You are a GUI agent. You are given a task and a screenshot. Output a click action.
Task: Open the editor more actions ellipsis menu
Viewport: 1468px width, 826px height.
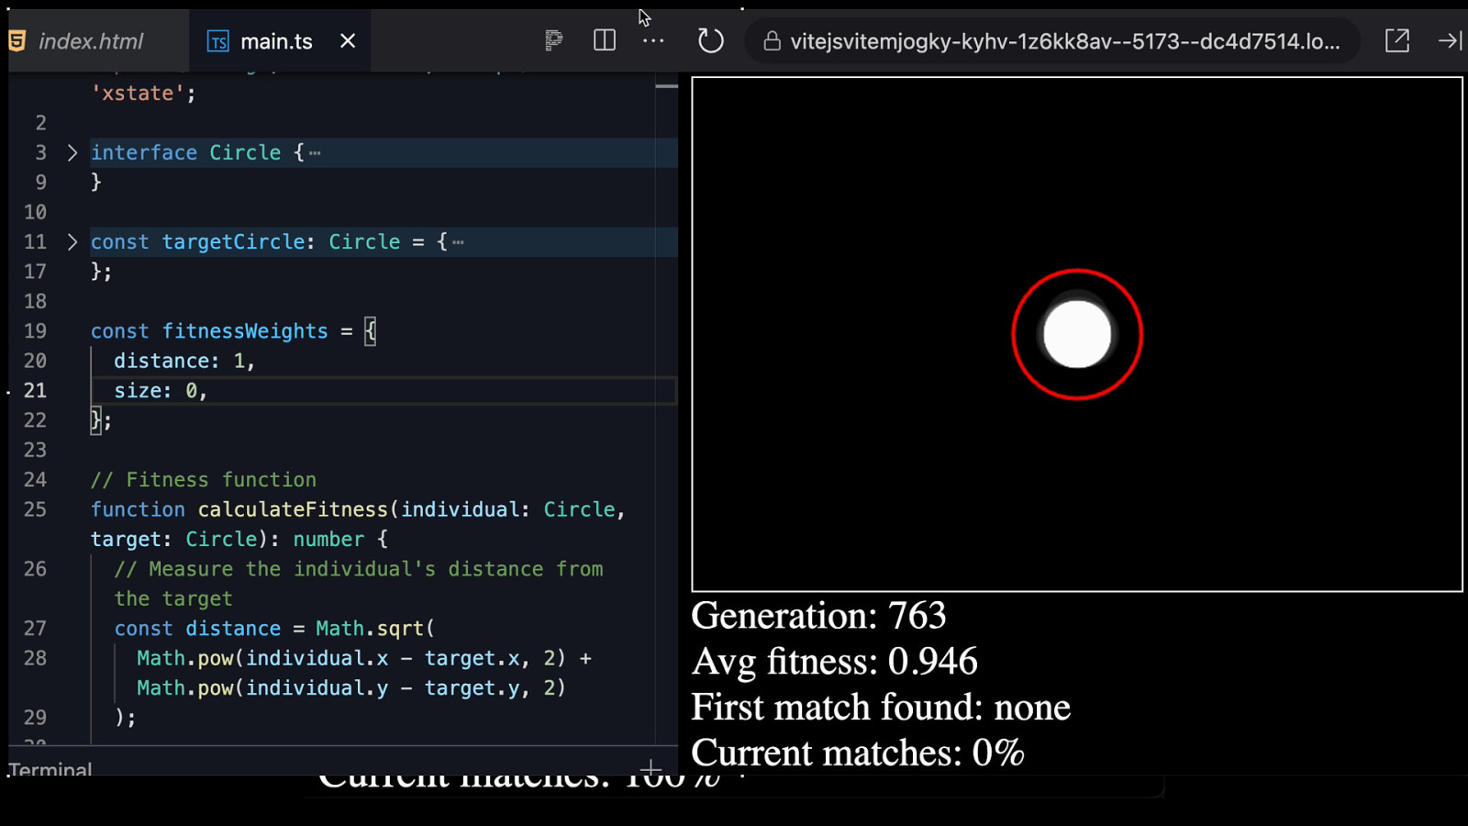point(653,41)
